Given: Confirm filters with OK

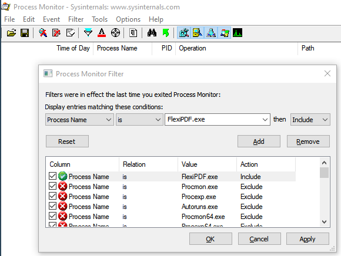Looking at the screenshot, I should click(210, 239).
